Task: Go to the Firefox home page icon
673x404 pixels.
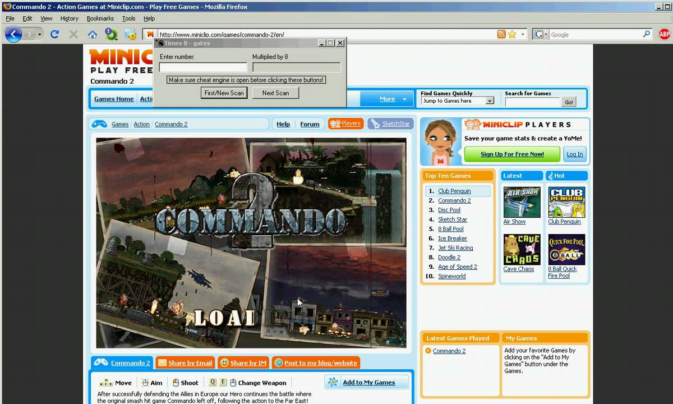Action: tap(93, 34)
